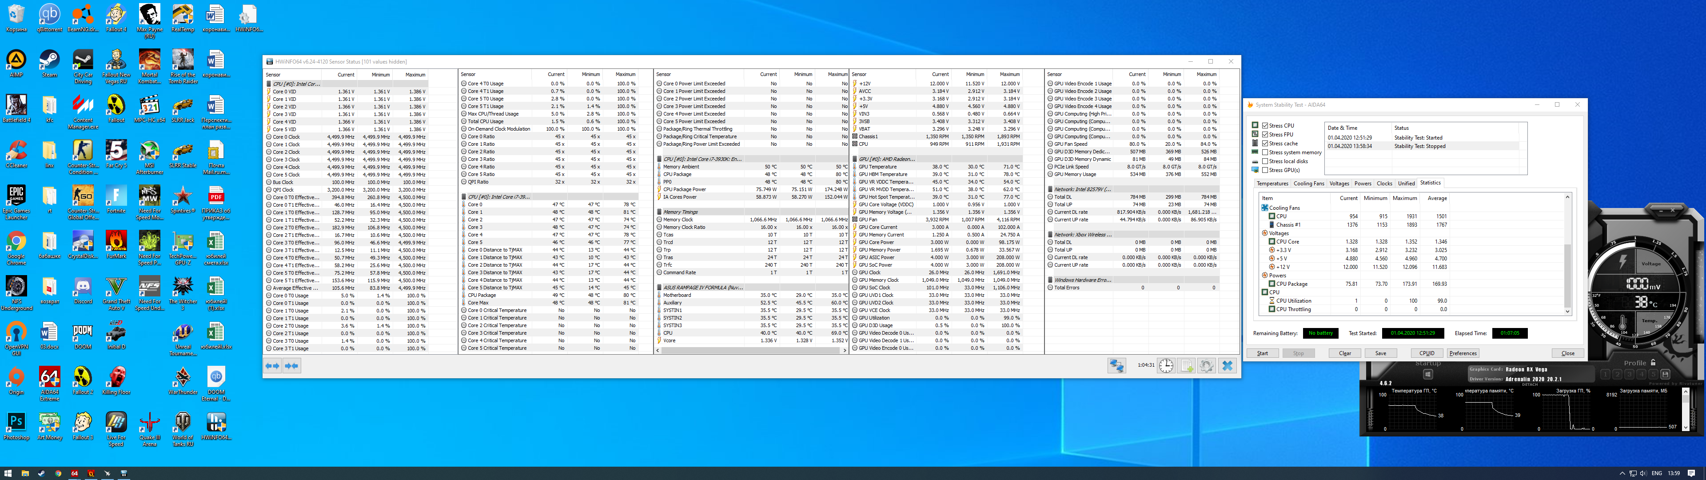
Task: Open HWiNFO sensor settings gear icon
Action: point(1207,365)
